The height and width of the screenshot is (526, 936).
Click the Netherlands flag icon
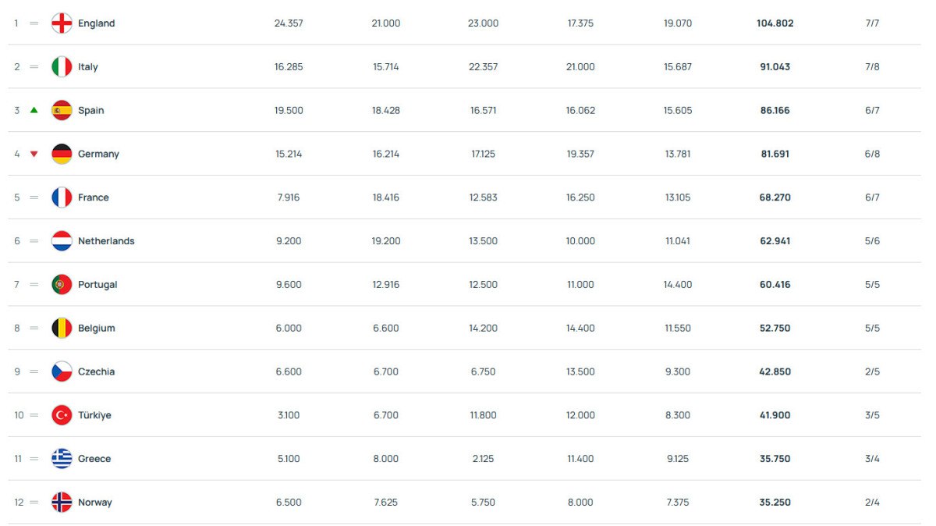[62, 241]
